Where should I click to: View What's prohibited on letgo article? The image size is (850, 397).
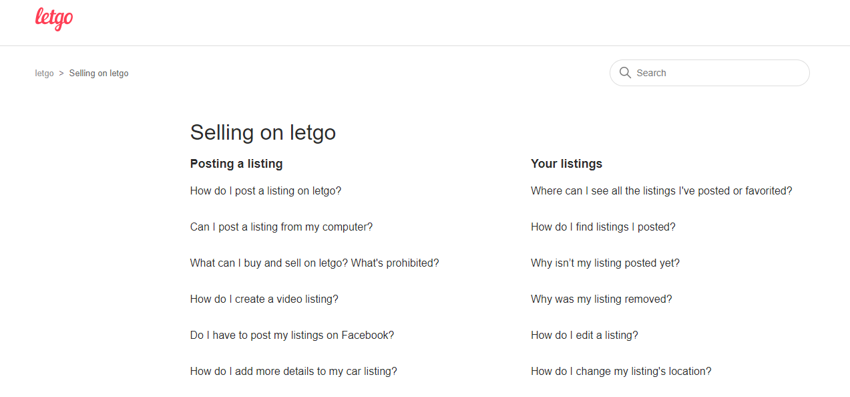pos(314,263)
